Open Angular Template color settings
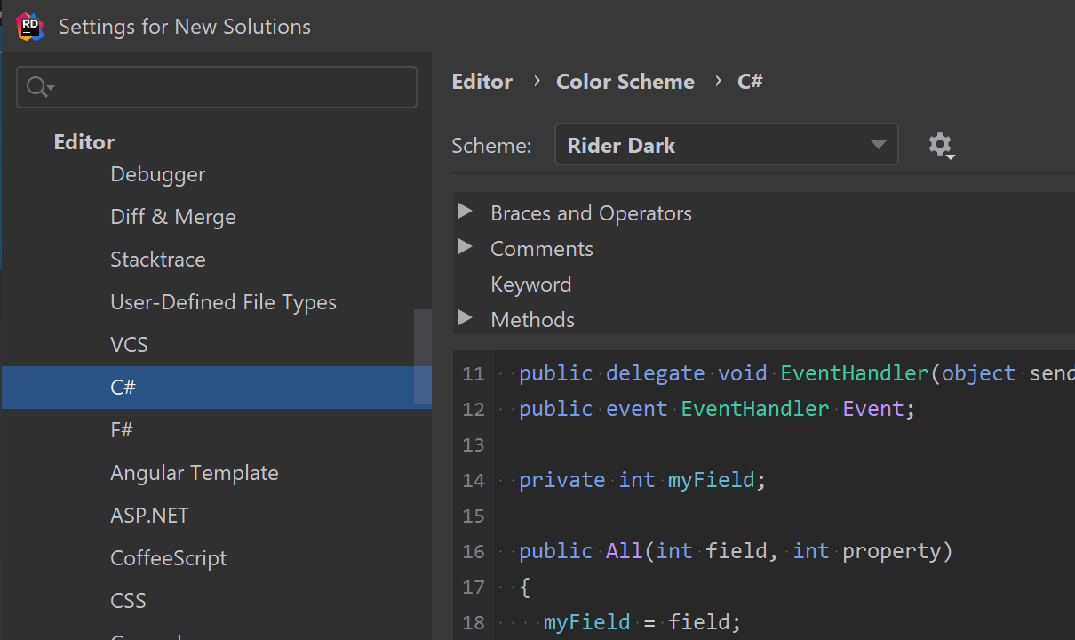This screenshot has height=640, width=1075. (x=194, y=473)
